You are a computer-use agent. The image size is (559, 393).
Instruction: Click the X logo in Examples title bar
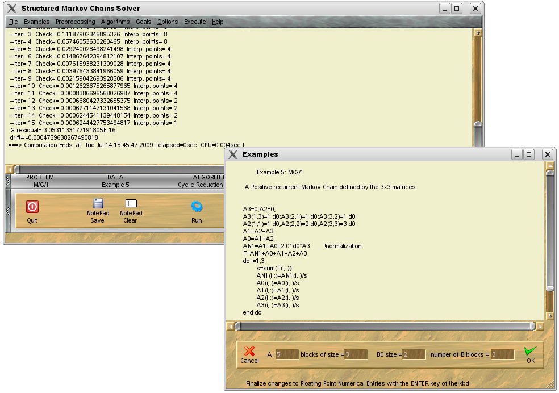[x=233, y=154]
